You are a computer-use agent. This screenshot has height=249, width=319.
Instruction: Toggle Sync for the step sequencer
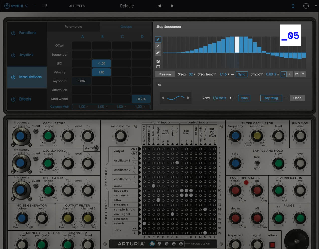pos(242,74)
